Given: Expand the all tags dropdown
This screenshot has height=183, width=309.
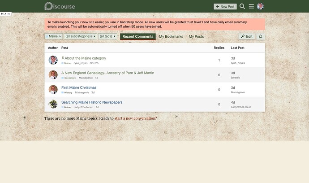Looking at the screenshot, I should pos(107,36).
